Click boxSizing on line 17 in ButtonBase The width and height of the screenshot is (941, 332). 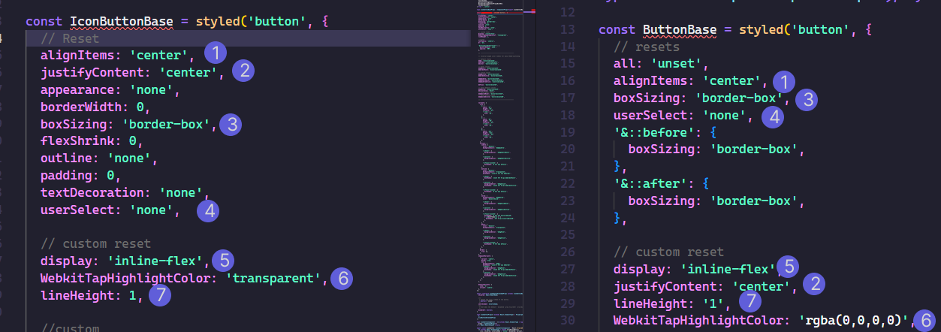(x=647, y=98)
